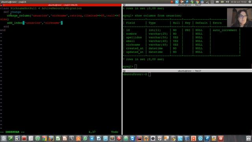The image size is (252, 142).
Task: Click 'auto_increment' in the Extra column
Action: coord(225,30)
